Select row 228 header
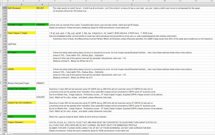Viewport: 215px width, 135px height. coord(5,25)
